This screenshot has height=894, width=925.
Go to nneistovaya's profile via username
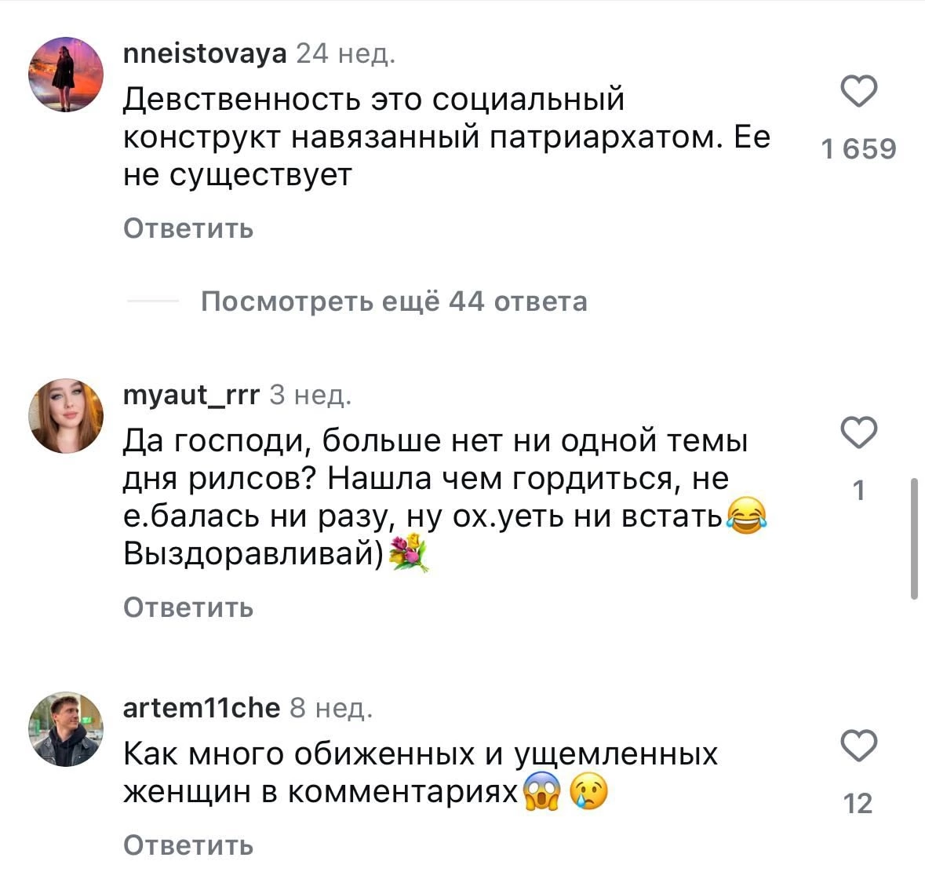[x=206, y=53]
